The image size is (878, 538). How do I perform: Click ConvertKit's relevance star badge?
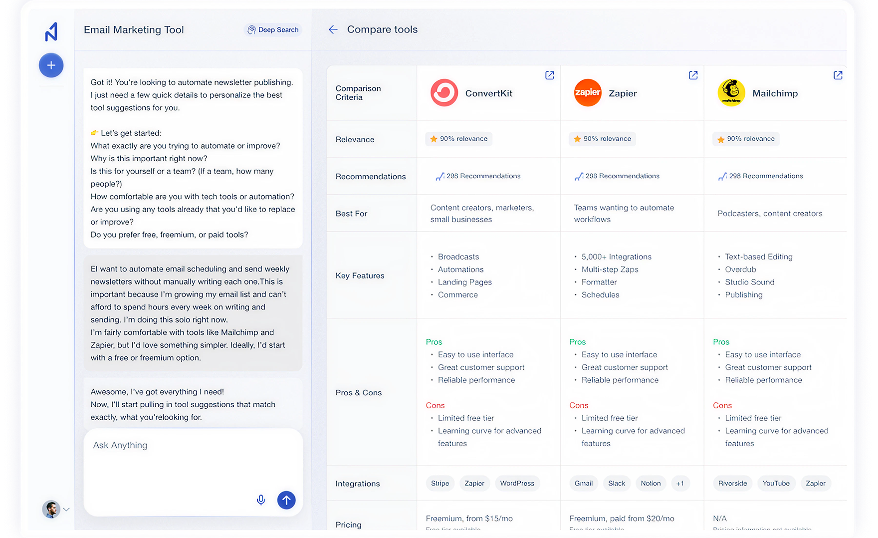[458, 139]
